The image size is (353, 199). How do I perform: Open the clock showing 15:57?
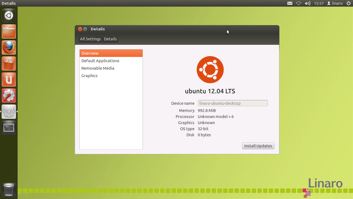coord(319,3)
